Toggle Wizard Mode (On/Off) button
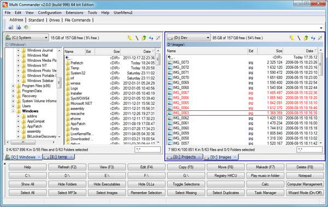Image resolution: width=328 pixels, height=207 pixels. point(305,193)
